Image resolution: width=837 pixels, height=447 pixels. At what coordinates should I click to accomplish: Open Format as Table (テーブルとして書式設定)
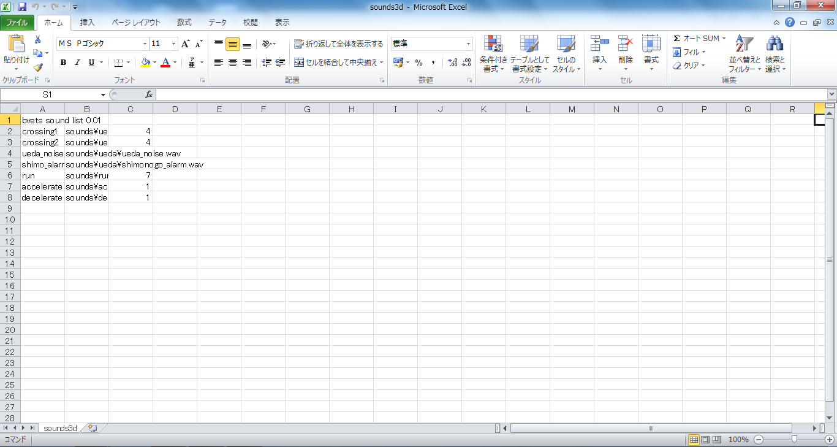[x=529, y=54]
